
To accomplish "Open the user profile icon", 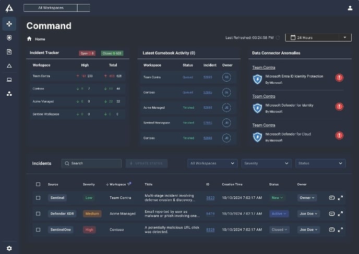I will click(x=350, y=8).
